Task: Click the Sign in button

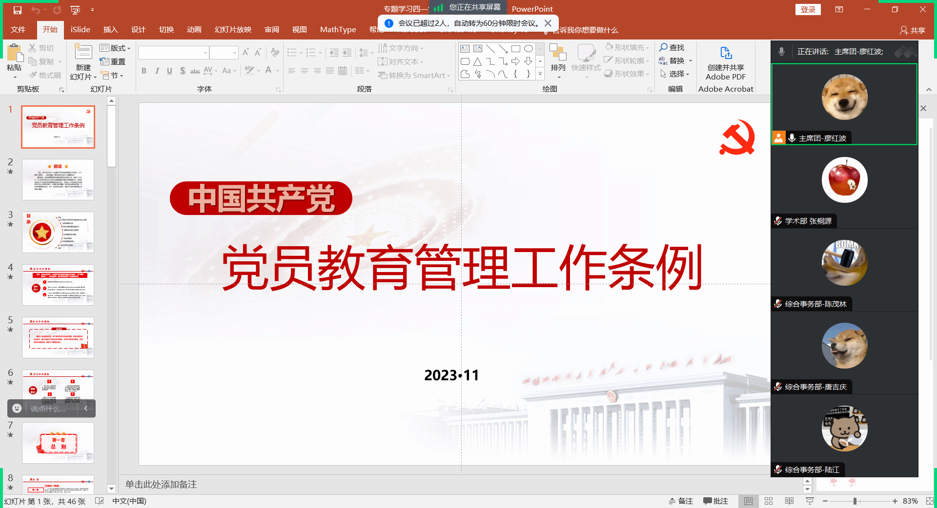Action: click(x=808, y=10)
